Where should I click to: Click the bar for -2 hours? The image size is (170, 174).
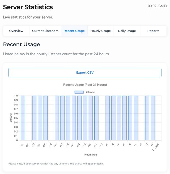point(147,118)
